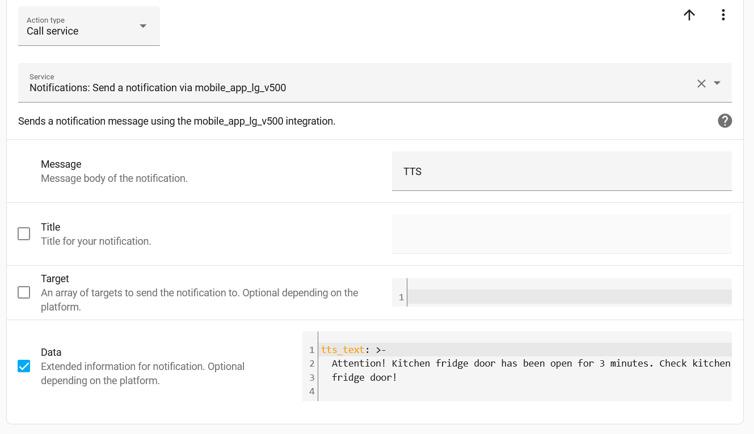The image size is (754, 434).
Task: Click empty line 4 of Data editor
Action: 511,392
